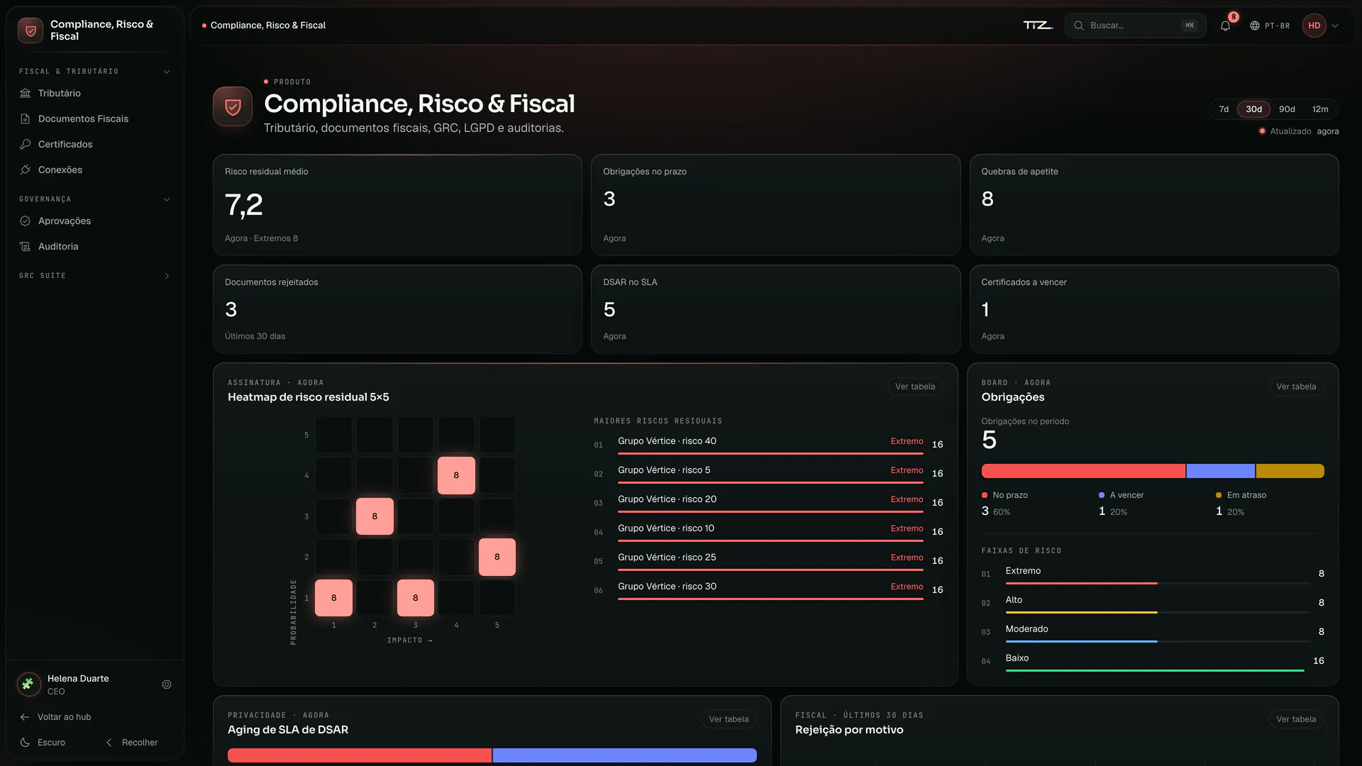Click the TTZ logo in header
1362x766 pixels.
1038,26
